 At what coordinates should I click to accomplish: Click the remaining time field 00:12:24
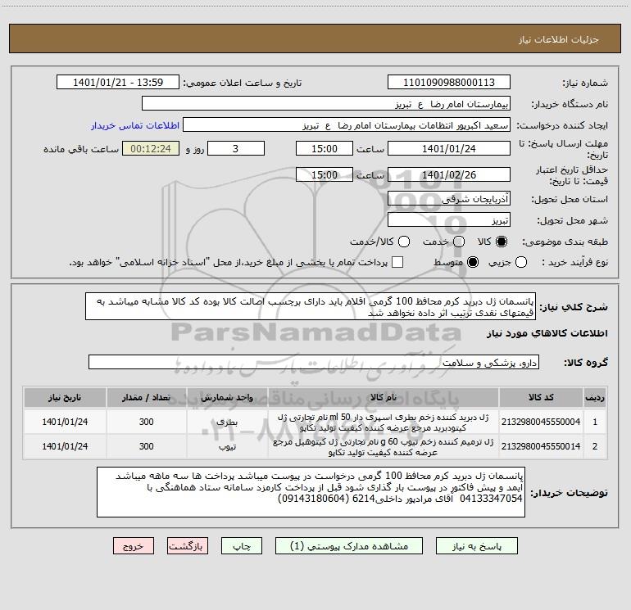[x=151, y=148]
